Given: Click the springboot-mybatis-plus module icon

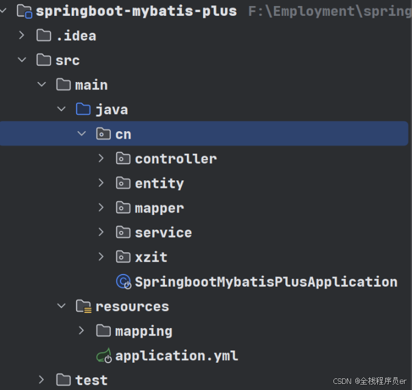Looking at the screenshot, I should pyautogui.click(x=24, y=12).
